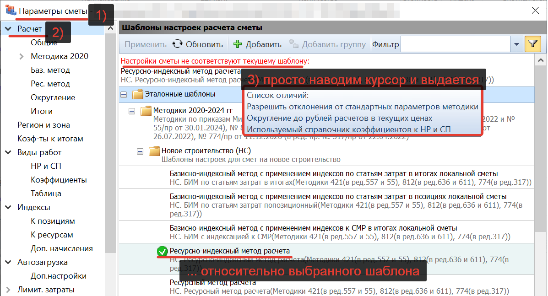Click the green plus Добавить icon
548x296 pixels.
[238, 44]
